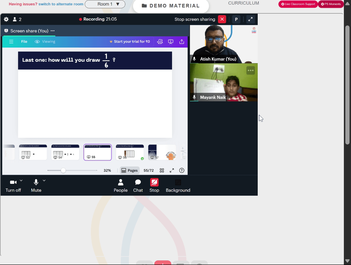This screenshot has height=265, width=351.
Task: Open Screen share more options ellipsis
Action: [53, 31]
